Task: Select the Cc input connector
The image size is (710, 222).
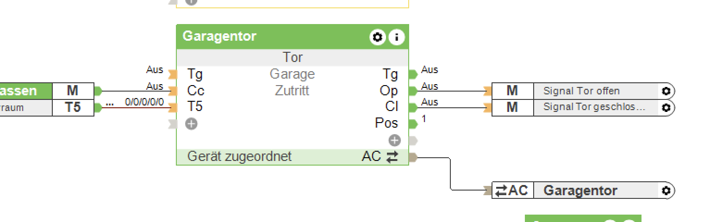Action: point(173,91)
